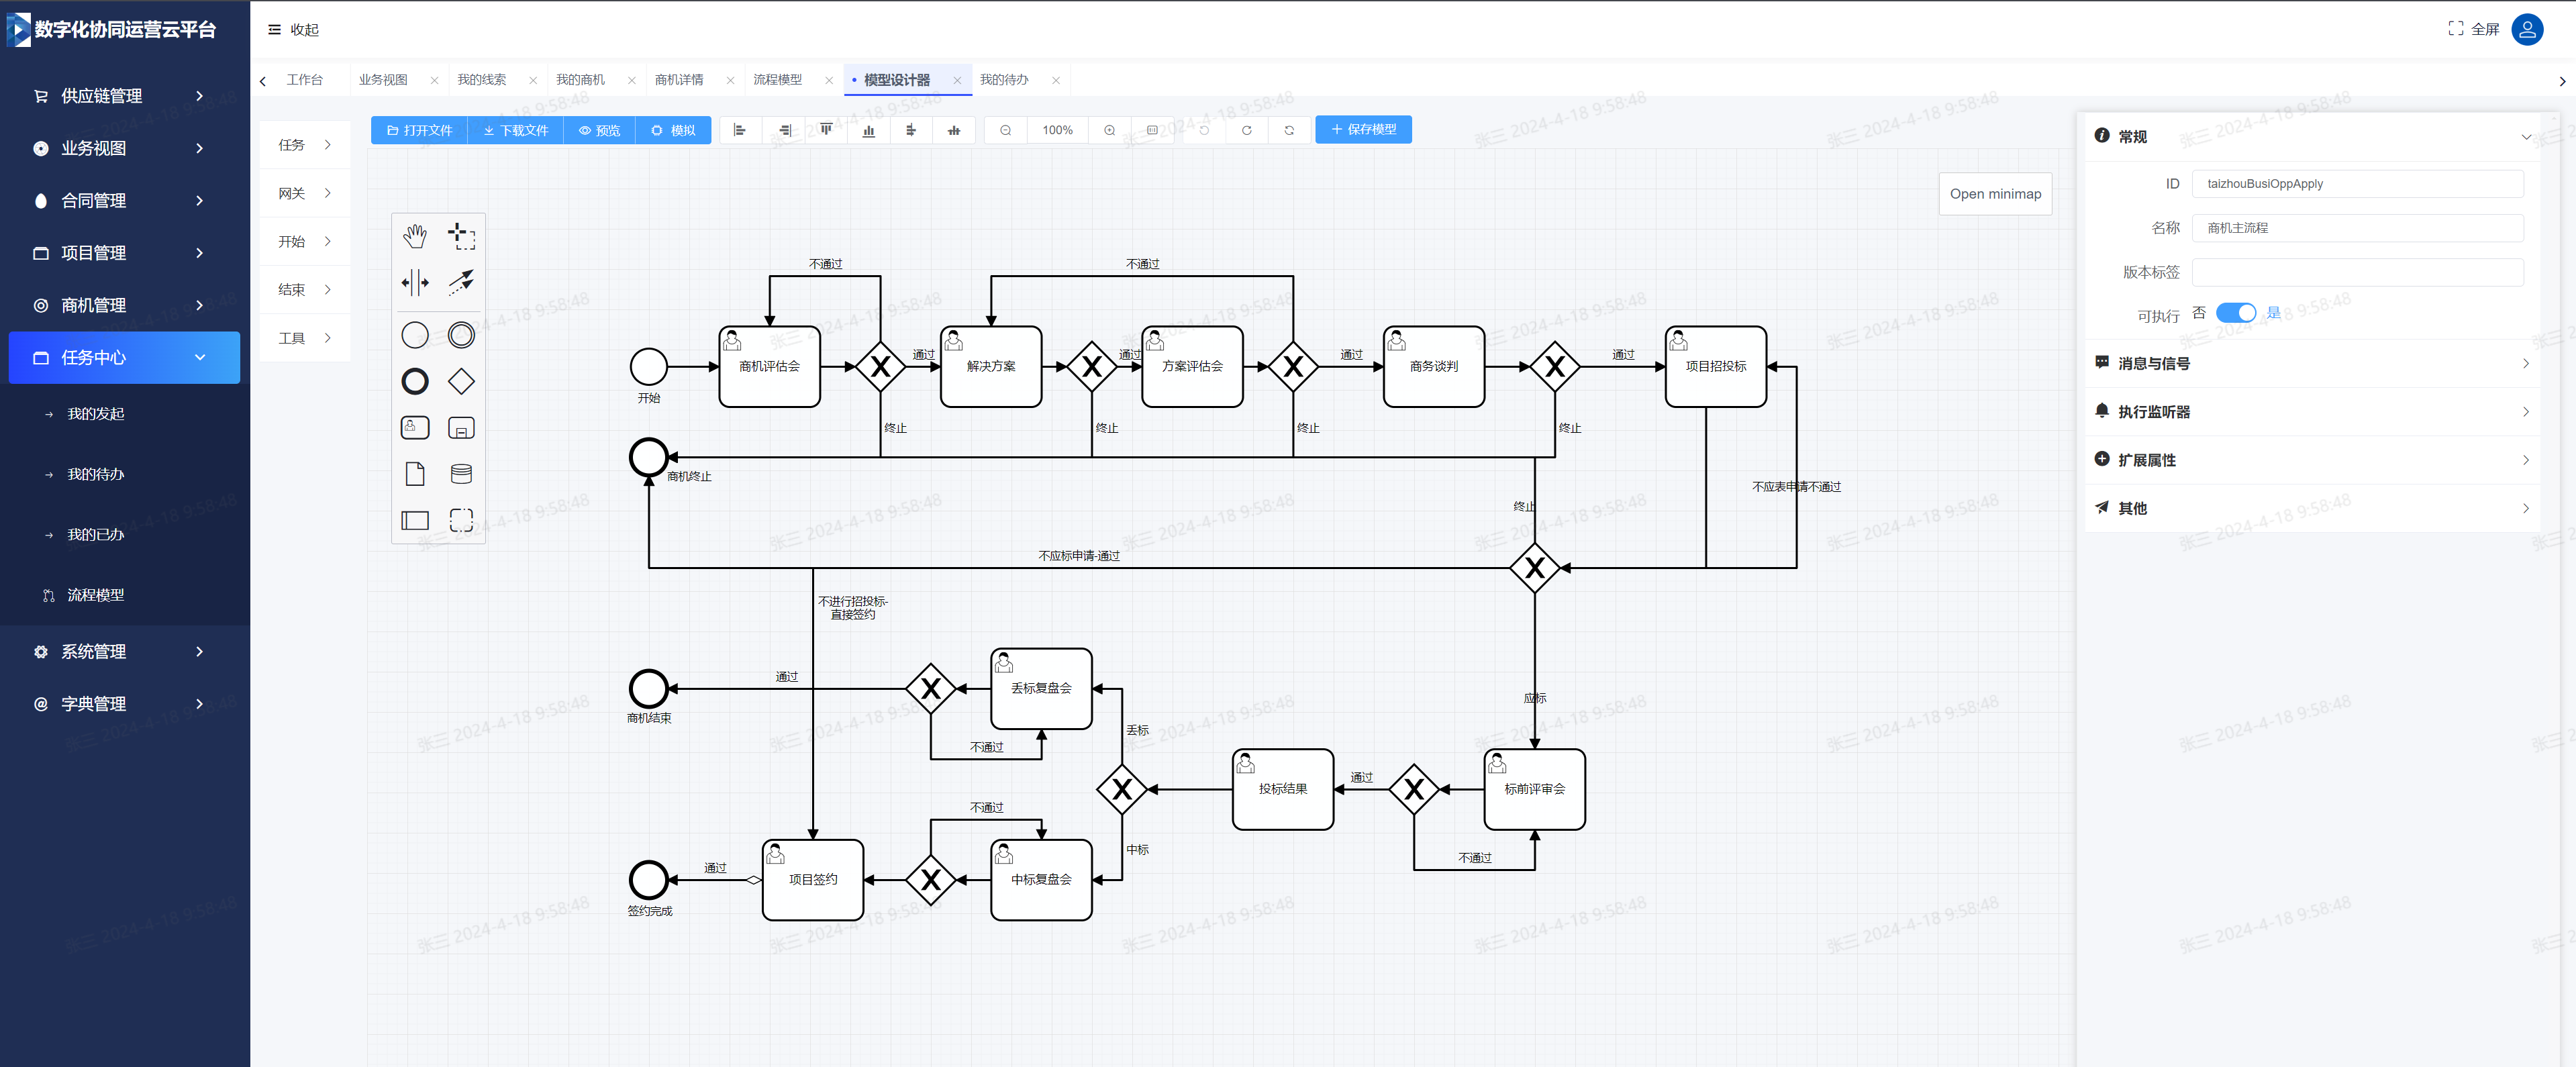Viewport: 2576px width, 1067px height.
Task: Open 流程模型 in the sidebar
Action: pyautogui.click(x=96, y=595)
